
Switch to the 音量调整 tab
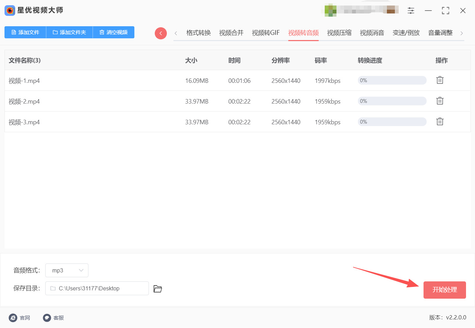440,33
